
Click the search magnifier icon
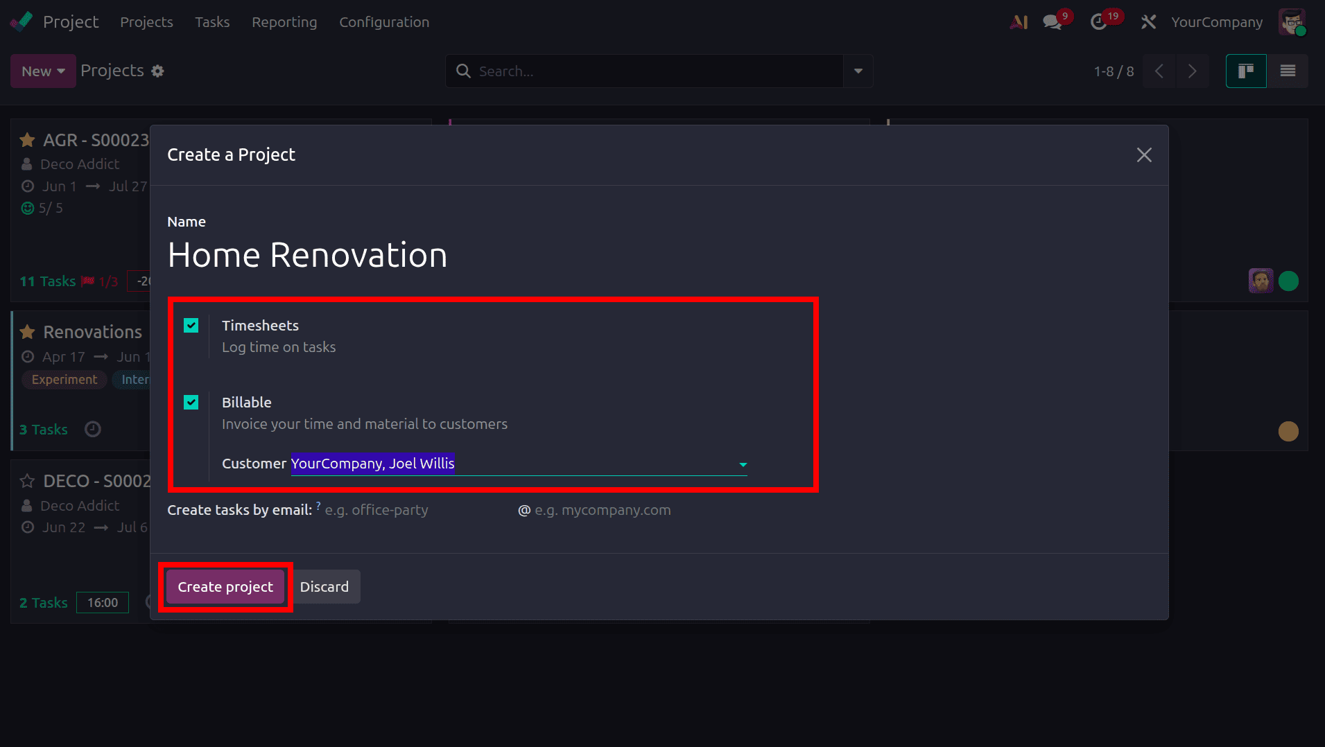[x=463, y=71]
